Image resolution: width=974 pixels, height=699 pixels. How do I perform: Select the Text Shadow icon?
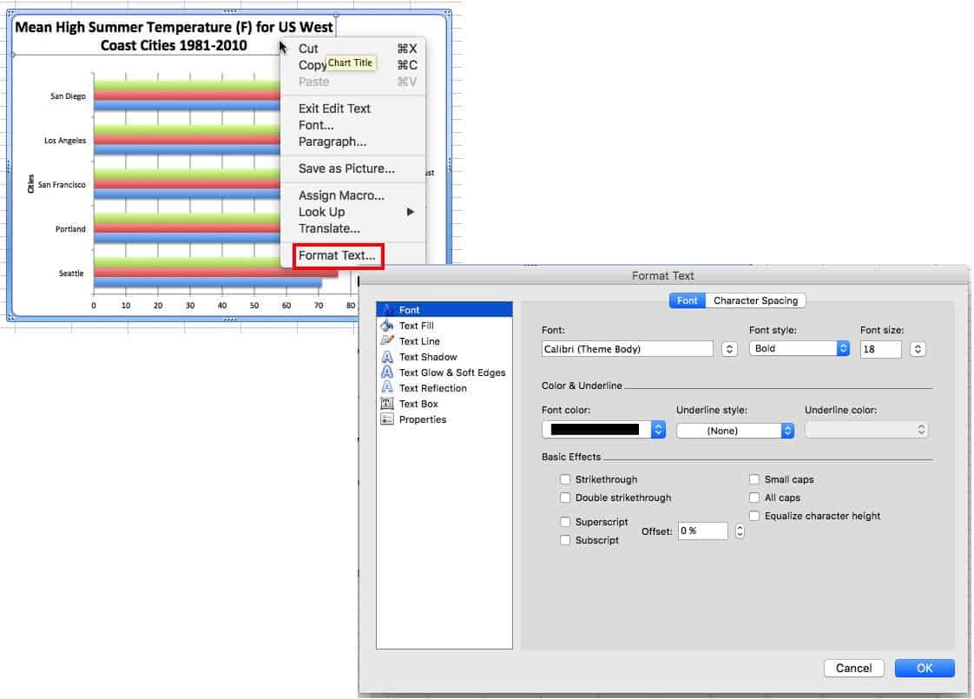(x=387, y=357)
